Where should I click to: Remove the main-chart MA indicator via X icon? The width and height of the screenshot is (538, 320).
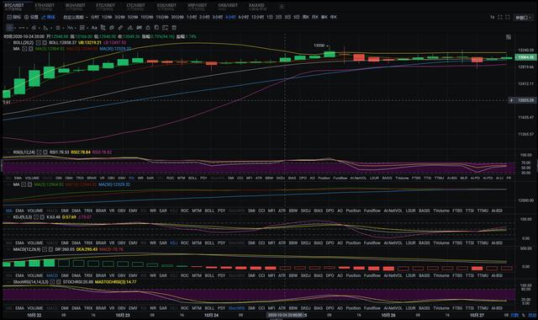pos(30,49)
